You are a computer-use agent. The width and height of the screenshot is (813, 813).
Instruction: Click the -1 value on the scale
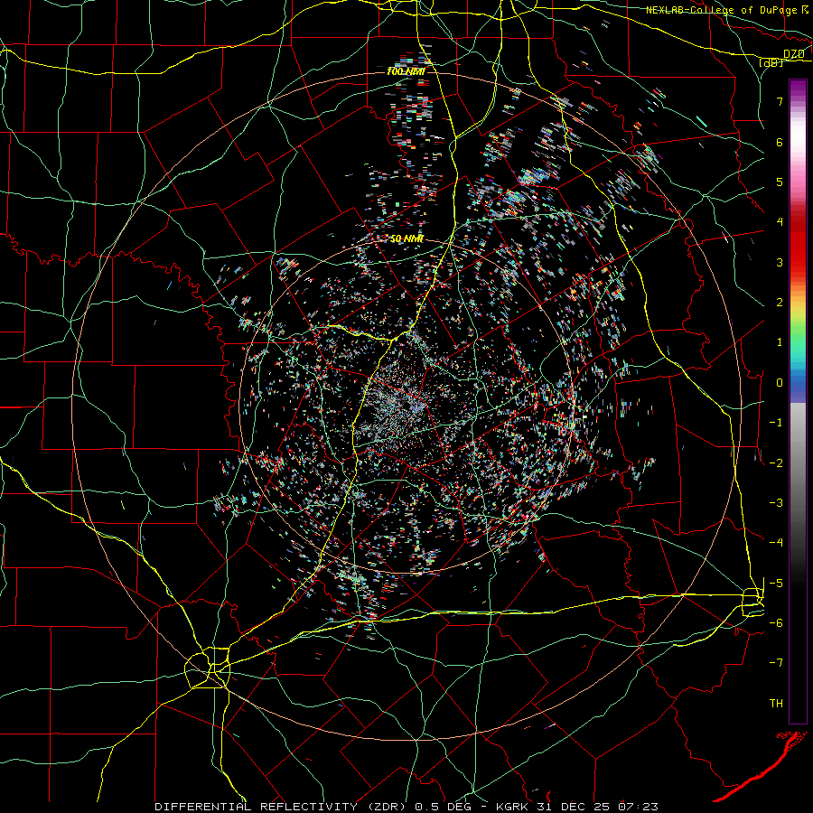[x=776, y=423]
